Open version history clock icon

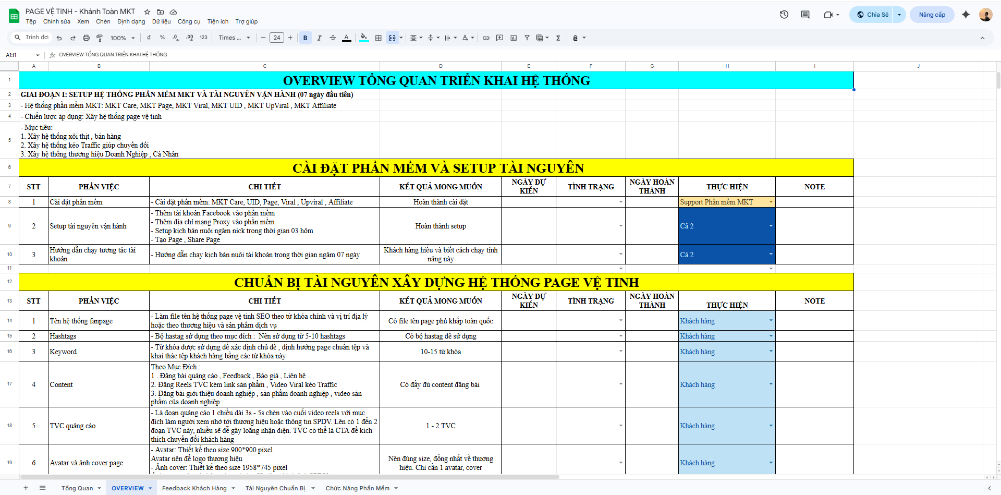point(784,15)
